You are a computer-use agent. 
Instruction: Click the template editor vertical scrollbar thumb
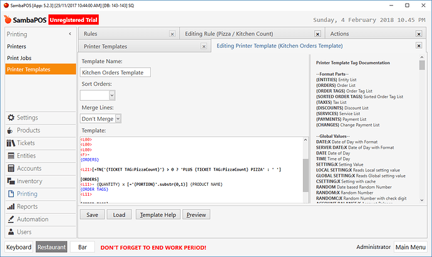(306, 175)
